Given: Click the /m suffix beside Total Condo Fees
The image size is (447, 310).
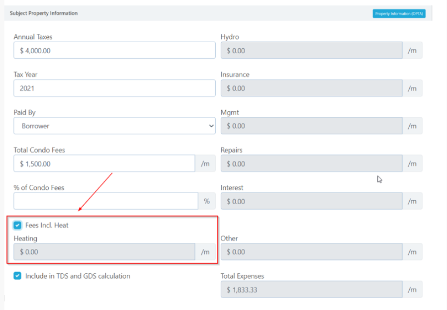Looking at the screenshot, I should 205,164.
